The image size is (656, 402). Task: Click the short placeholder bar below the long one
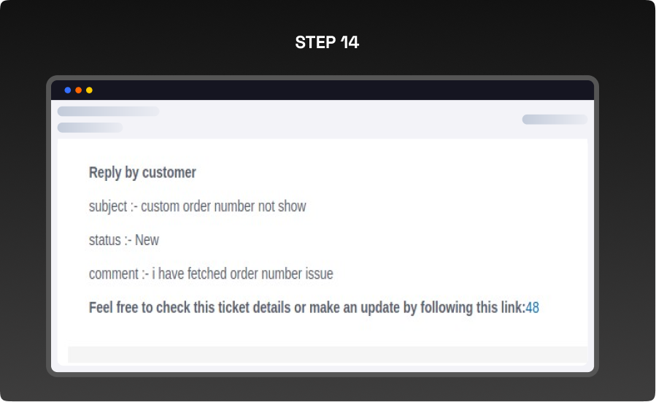(x=90, y=128)
